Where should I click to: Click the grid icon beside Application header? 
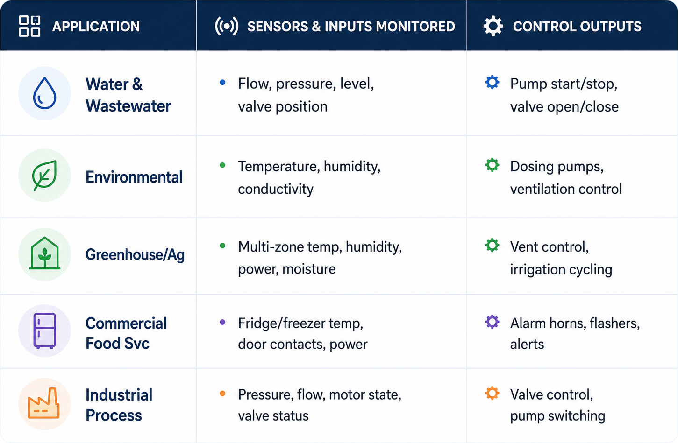[29, 26]
